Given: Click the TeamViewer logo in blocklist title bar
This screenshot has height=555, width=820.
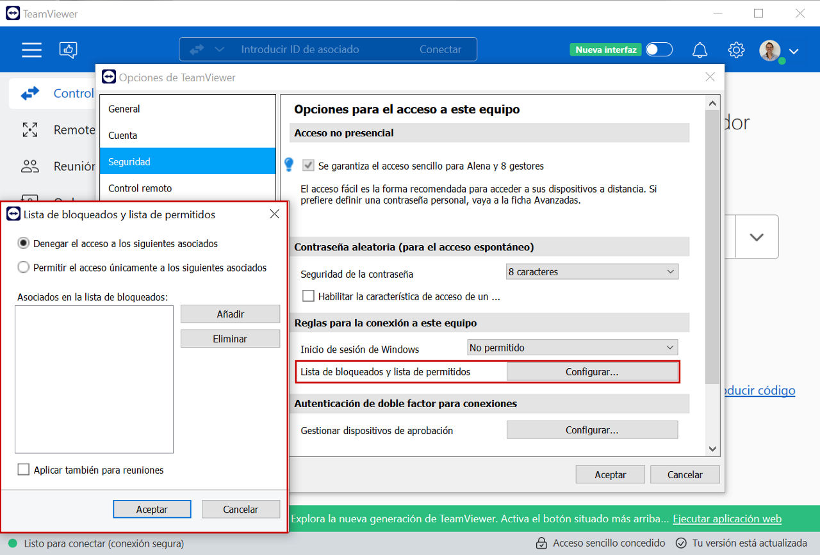Looking at the screenshot, I should (13, 214).
